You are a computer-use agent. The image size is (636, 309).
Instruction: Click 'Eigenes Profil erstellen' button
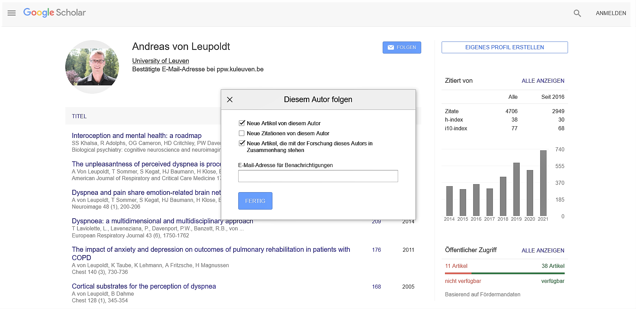click(504, 48)
